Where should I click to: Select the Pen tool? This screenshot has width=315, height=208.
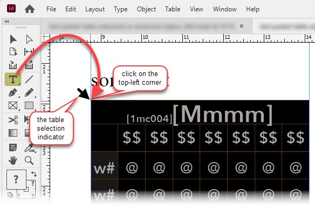point(13,93)
